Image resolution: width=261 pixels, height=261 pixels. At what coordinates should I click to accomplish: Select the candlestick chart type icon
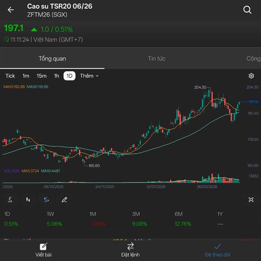coord(28,200)
